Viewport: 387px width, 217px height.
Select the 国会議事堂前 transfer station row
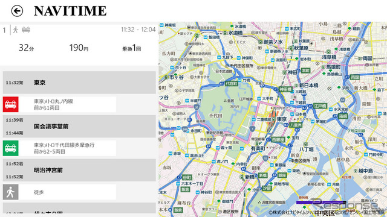tap(79, 126)
